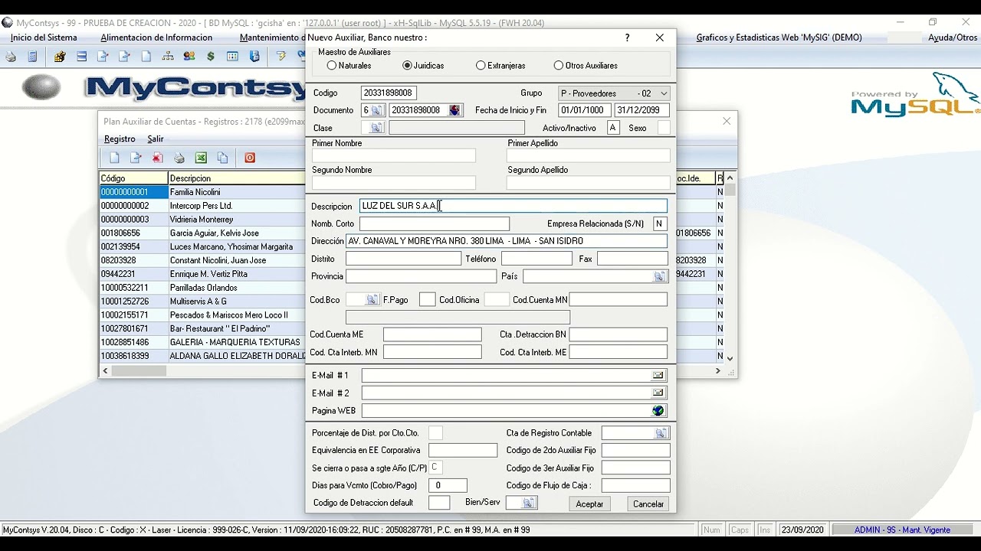Click the Codigo field 20331898008
981x551 pixels.
389,93
